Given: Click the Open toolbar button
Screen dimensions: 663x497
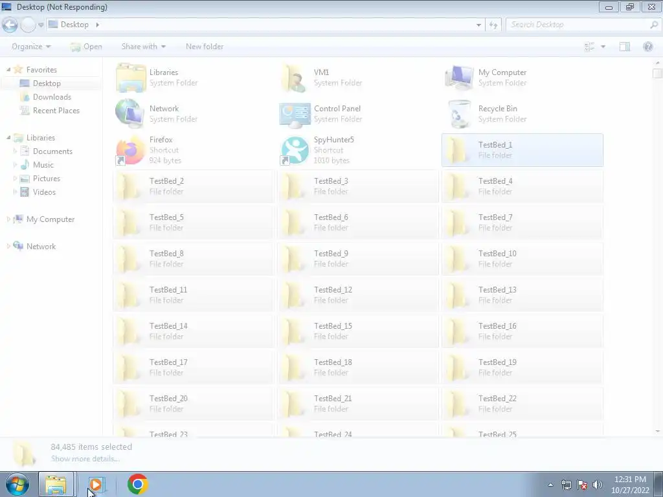Looking at the screenshot, I should point(86,47).
